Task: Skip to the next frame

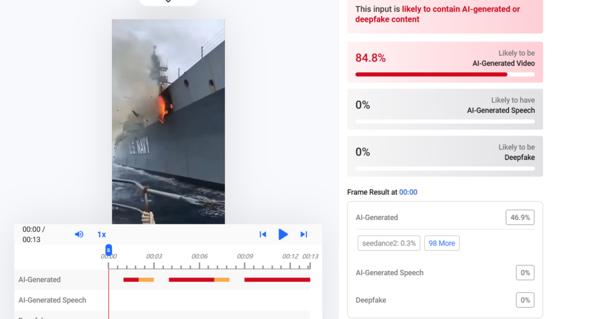Action: 304,234
